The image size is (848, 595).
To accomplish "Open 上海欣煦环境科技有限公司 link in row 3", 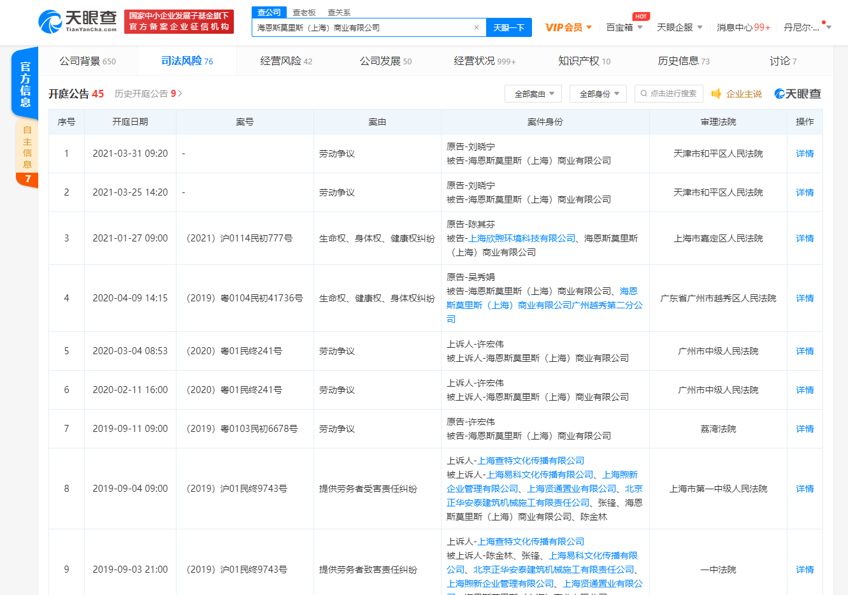I will [522, 238].
